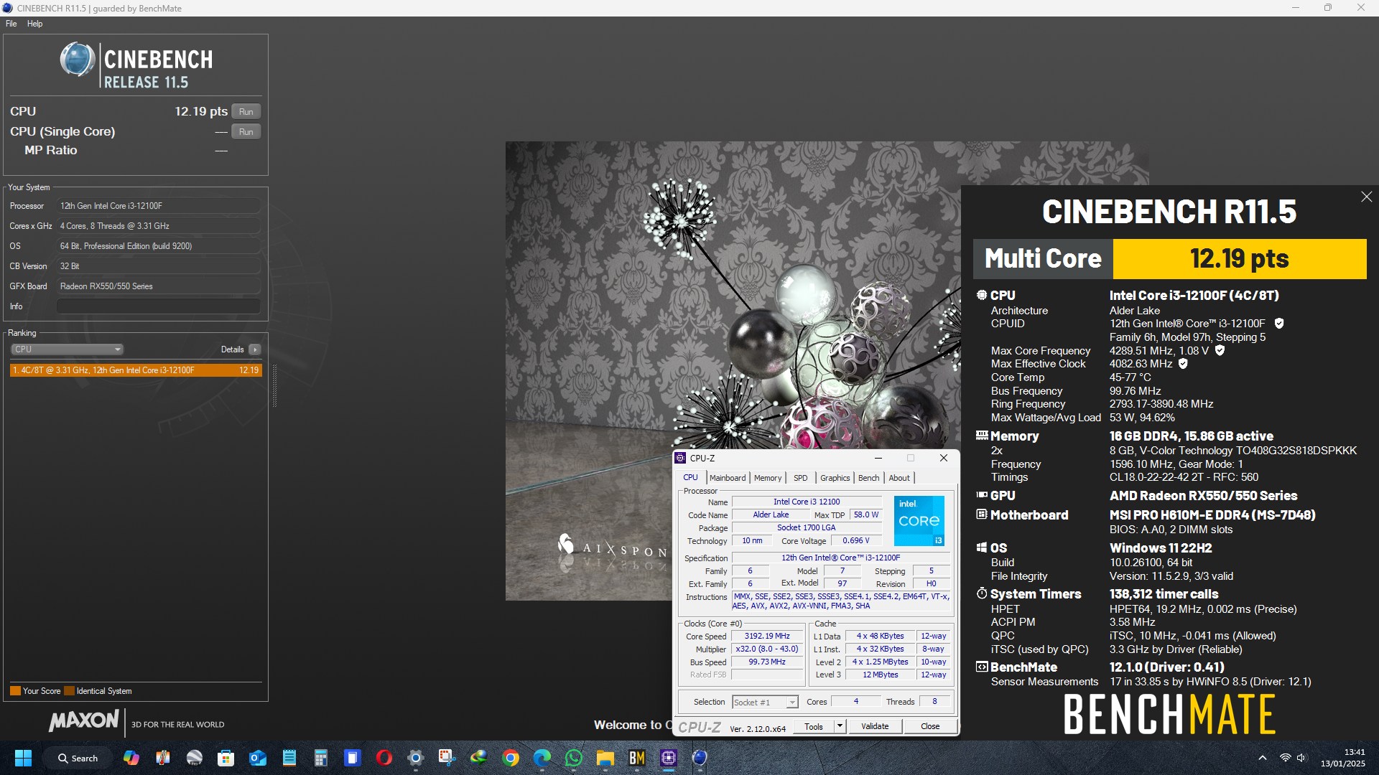Viewport: 1379px width, 775px height.
Task: Click the BenchMate version section icon
Action: [982, 667]
